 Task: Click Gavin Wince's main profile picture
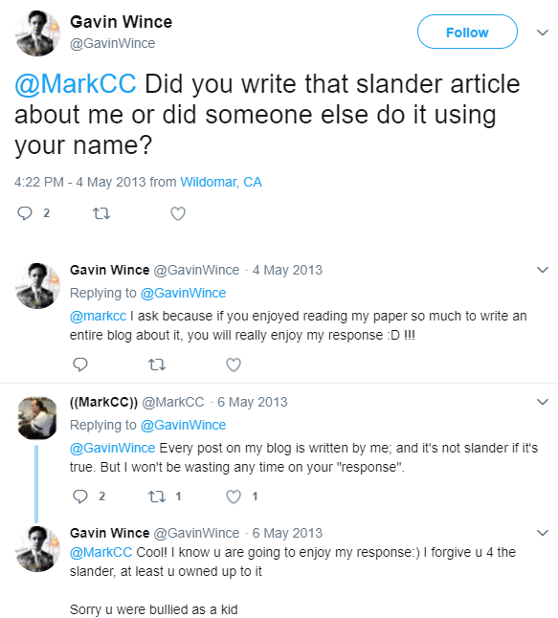[x=37, y=33]
